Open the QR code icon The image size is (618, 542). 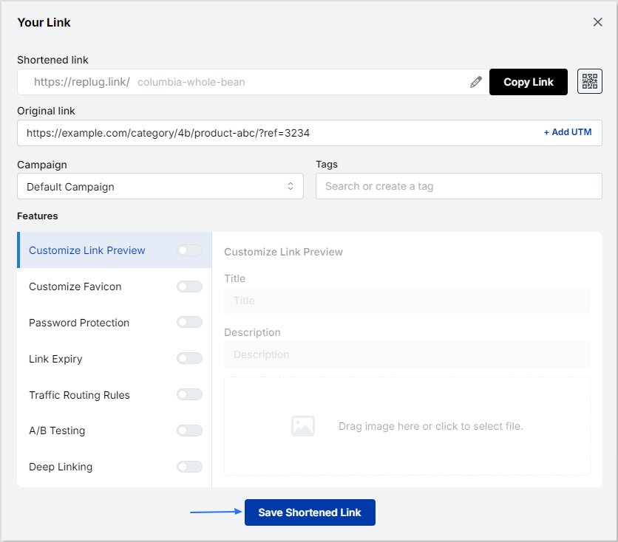point(590,81)
